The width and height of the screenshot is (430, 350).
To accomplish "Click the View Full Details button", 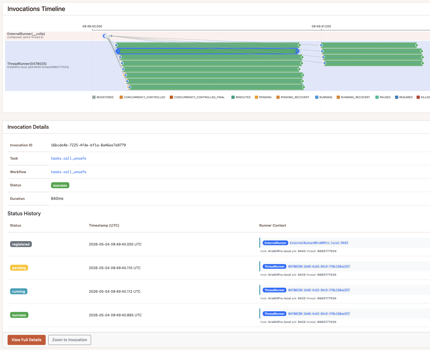I will point(26,340).
